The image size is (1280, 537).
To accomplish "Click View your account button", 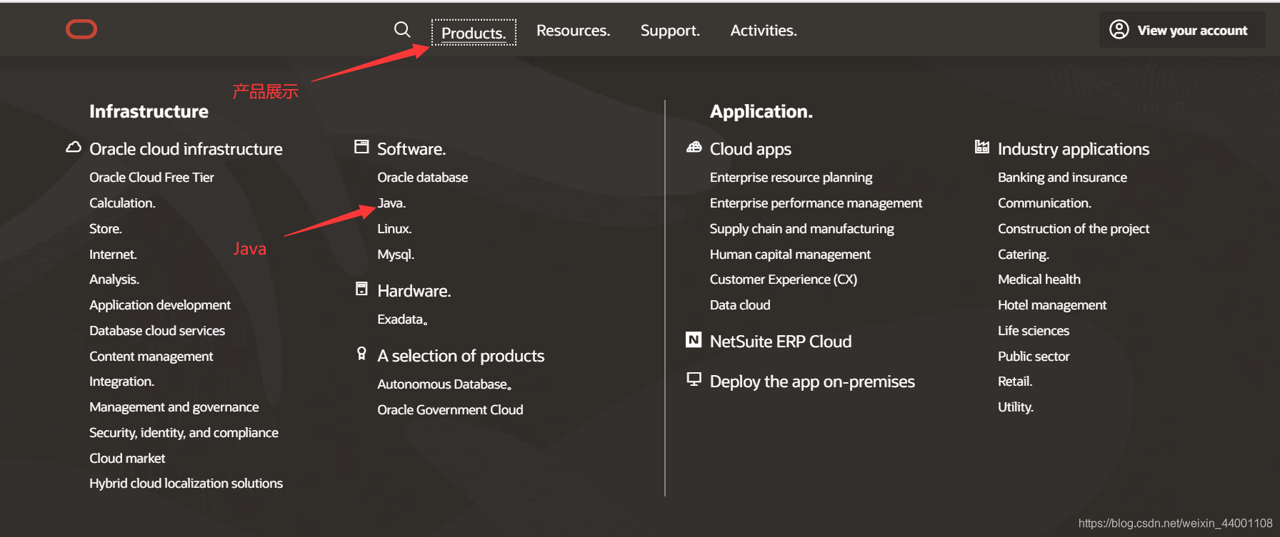I will coord(1182,30).
